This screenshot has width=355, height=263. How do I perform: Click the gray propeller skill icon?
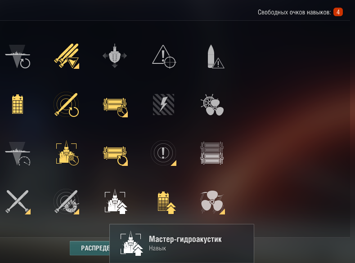click(x=212, y=202)
